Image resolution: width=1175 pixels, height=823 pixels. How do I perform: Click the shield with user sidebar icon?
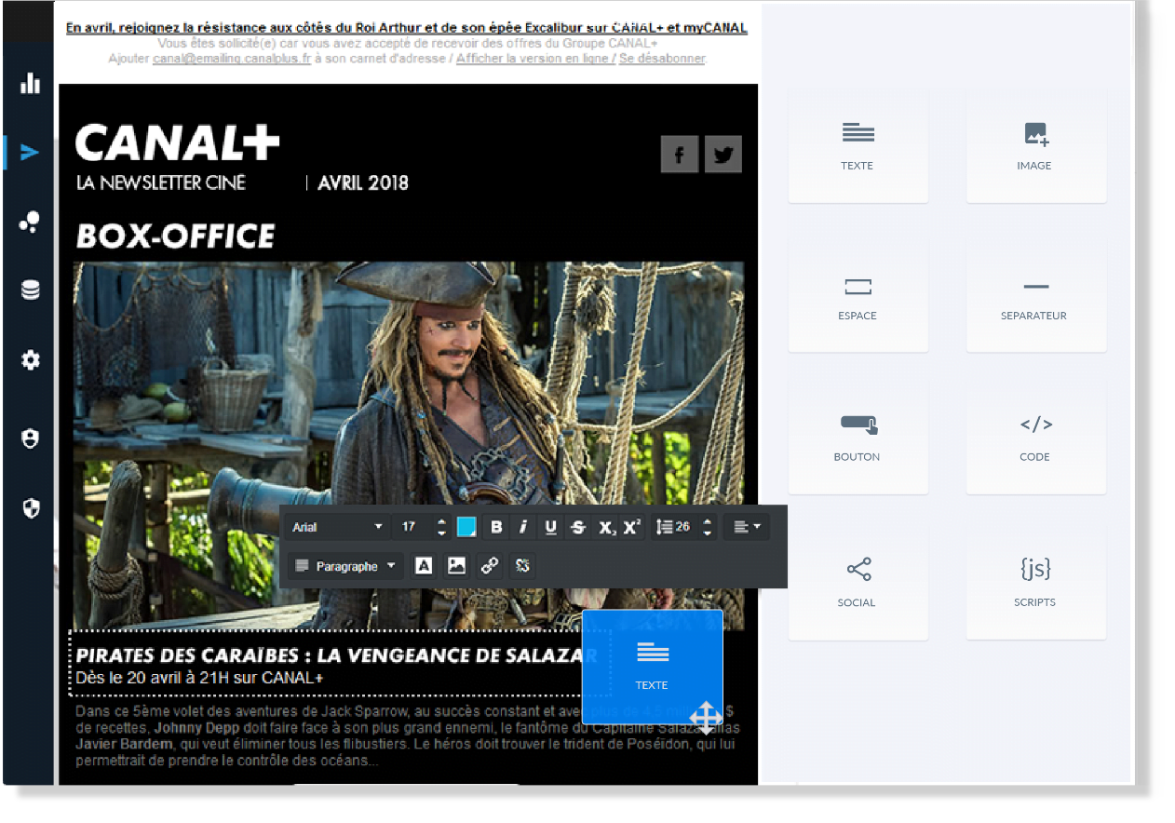pos(31,438)
